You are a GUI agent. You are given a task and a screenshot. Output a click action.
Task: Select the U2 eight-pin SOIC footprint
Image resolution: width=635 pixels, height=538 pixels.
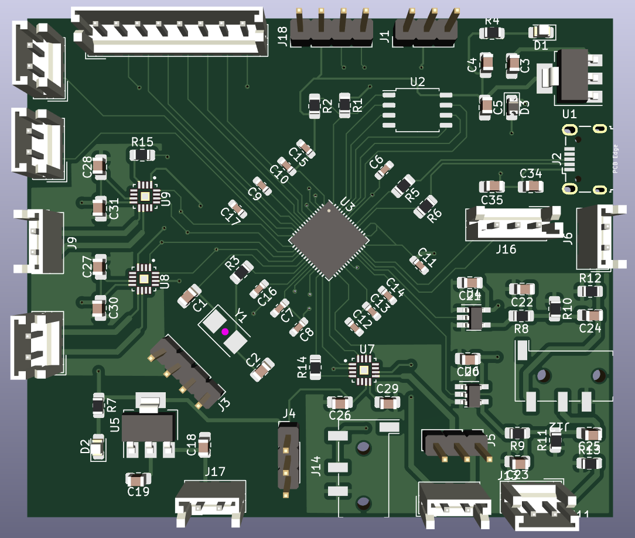point(417,110)
